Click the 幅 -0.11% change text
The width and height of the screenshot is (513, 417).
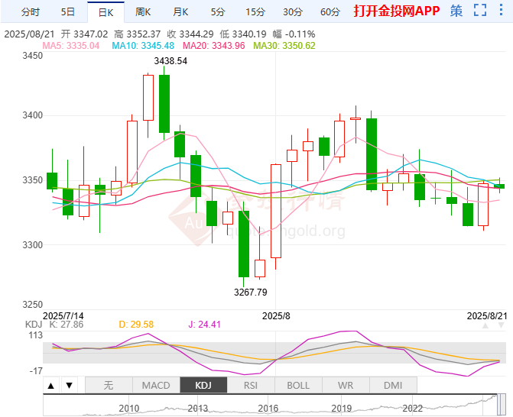click(294, 34)
